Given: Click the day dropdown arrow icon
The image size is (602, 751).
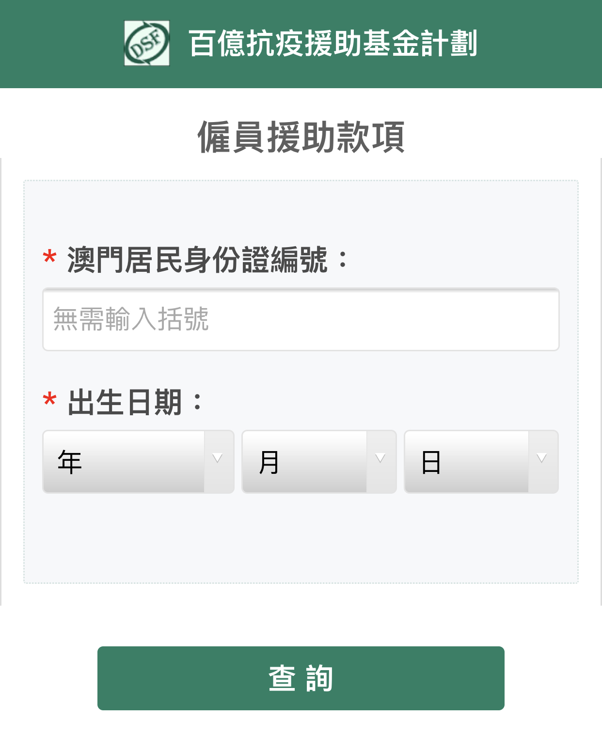Looking at the screenshot, I should pos(542,458).
